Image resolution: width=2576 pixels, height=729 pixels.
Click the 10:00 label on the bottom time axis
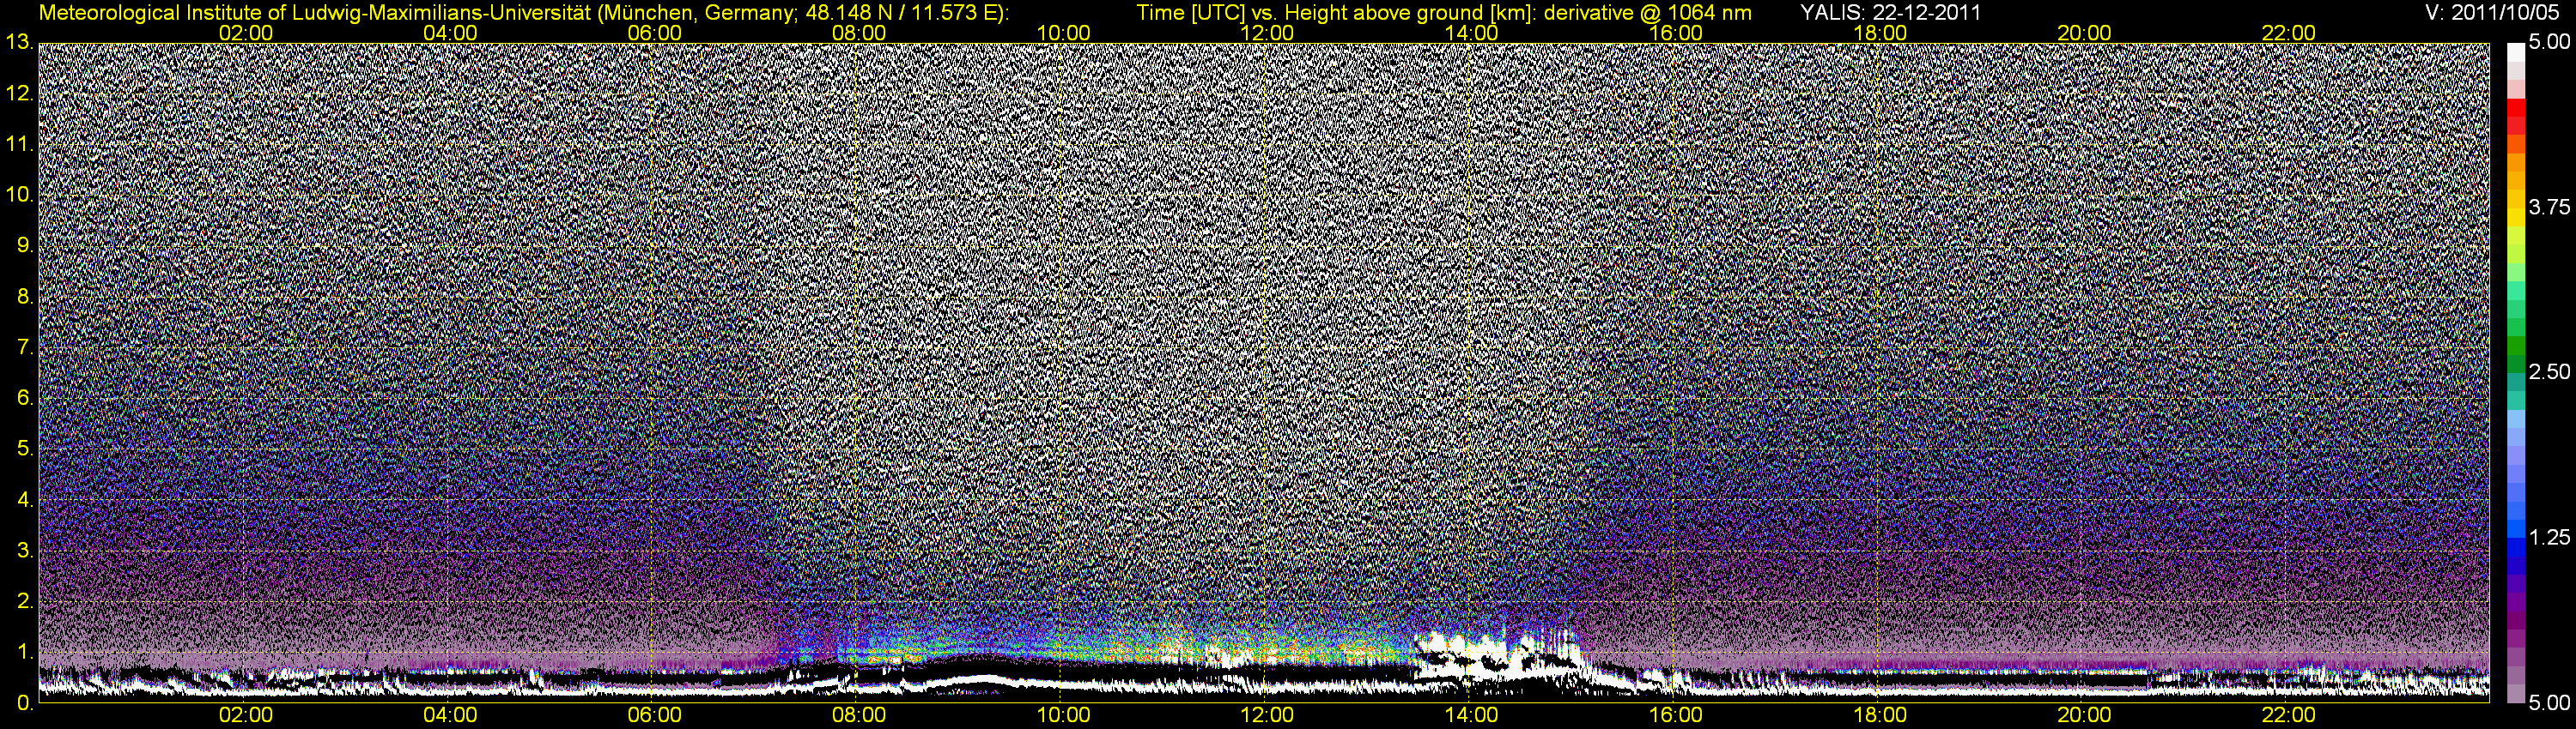click(x=1063, y=715)
